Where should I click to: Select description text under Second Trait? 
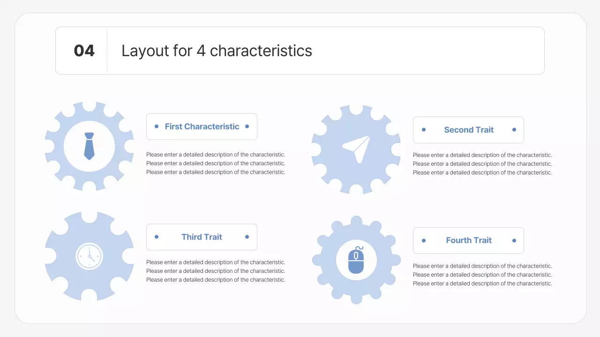tap(482, 164)
